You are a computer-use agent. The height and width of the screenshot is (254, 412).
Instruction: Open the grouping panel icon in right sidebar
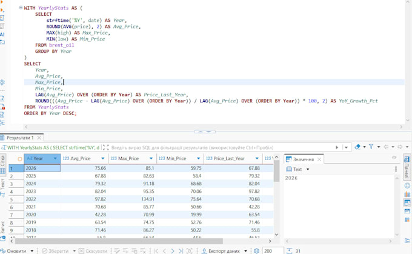point(407,195)
